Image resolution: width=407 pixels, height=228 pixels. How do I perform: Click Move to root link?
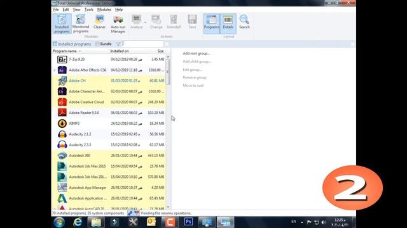(x=193, y=85)
